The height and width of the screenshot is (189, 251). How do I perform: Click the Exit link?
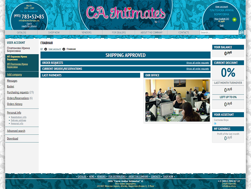222,26
